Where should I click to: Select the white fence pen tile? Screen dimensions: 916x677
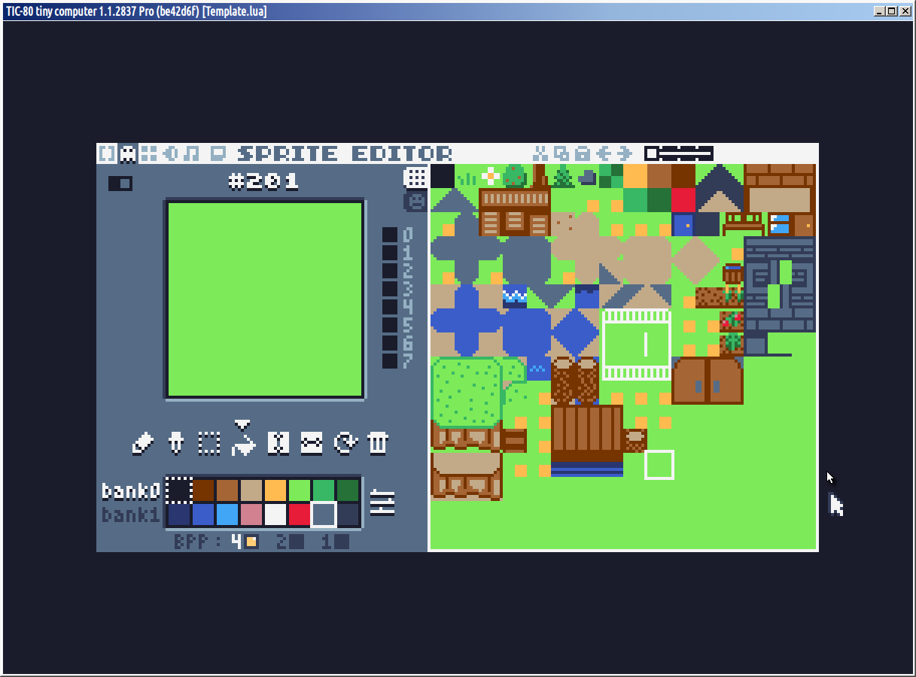(x=635, y=345)
